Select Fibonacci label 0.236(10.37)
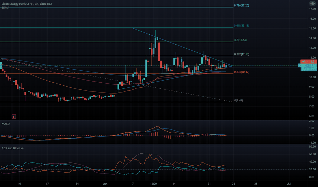This screenshot has height=187, width=318. pyautogui.click(x=242, y=72)
